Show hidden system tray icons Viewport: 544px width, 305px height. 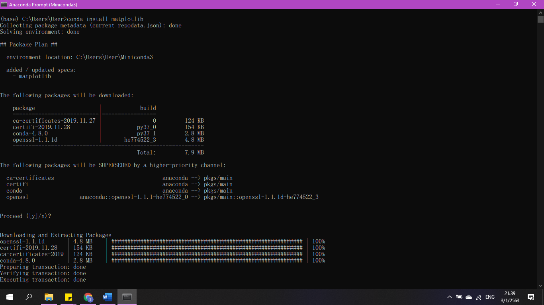(x=450, y=297)
